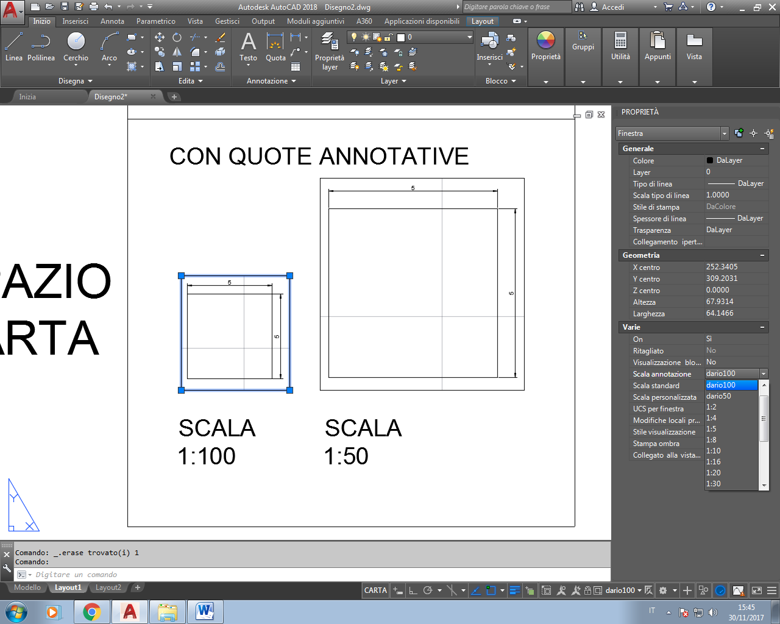Click the binoculars search icon
Viewport: 780px width, 624px height.
580,7
